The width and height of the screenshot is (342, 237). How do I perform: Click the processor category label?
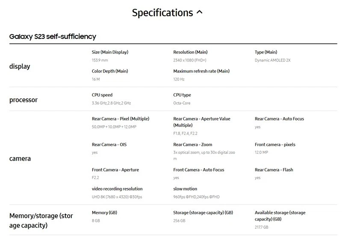coord(24,100)
